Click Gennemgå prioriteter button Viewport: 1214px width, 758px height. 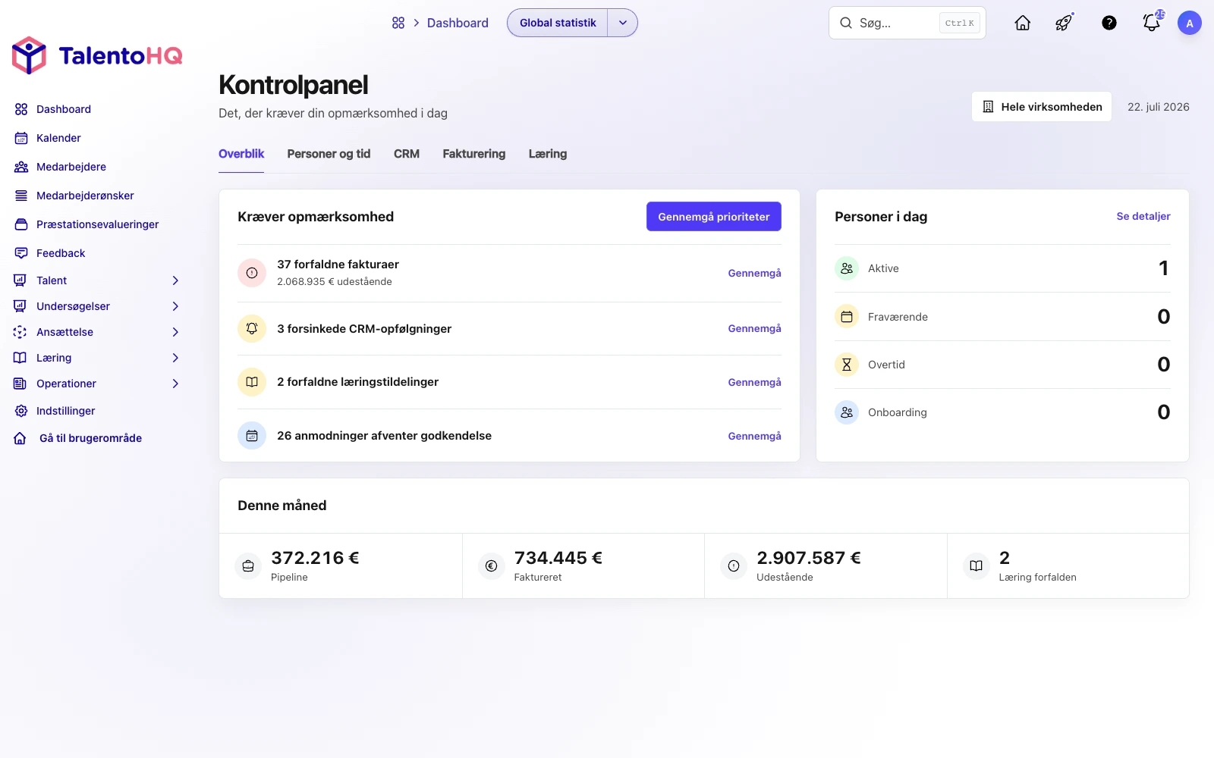(x=714, y=217)
